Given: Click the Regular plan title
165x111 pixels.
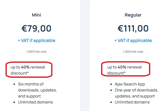Looking at the screenshot, I should (x=133, y=15).
